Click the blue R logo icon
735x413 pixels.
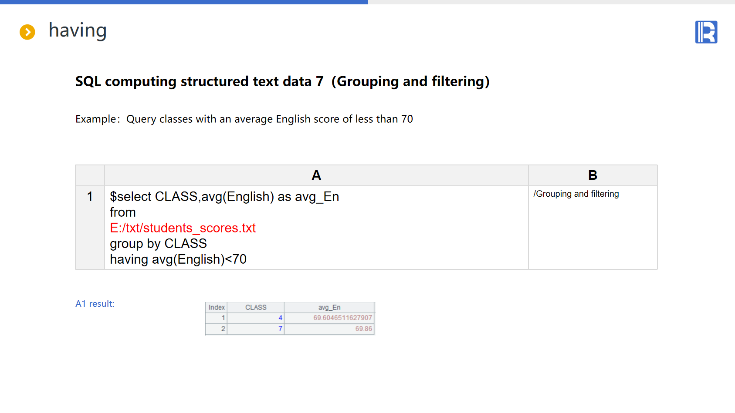(706, 32)
